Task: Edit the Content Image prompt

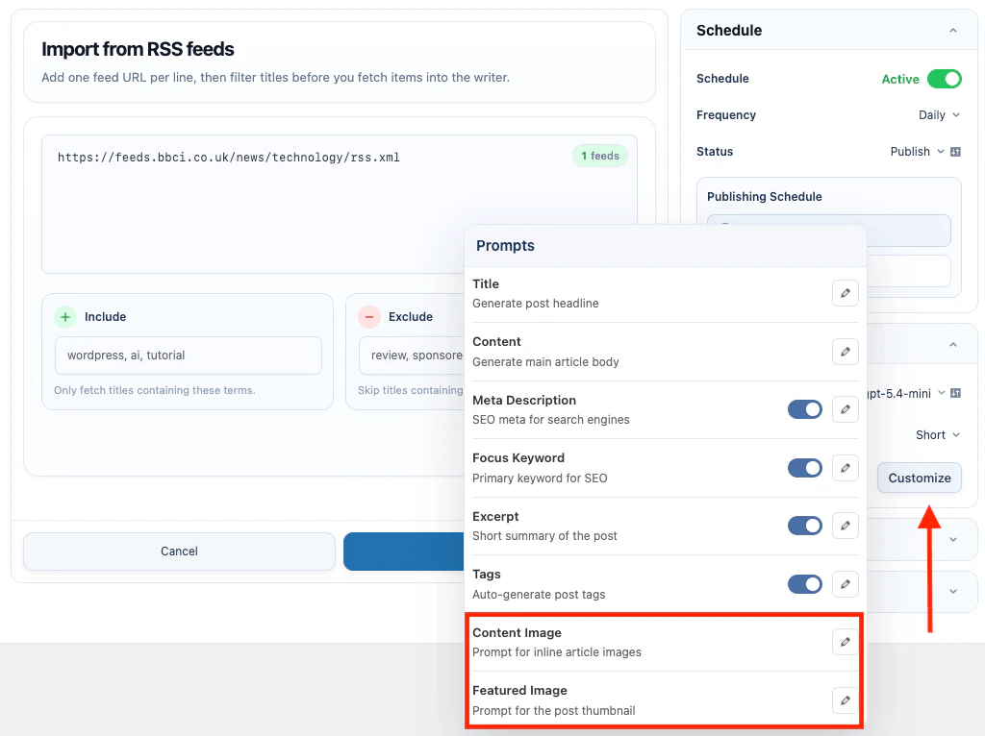Action: pos(845,642)
